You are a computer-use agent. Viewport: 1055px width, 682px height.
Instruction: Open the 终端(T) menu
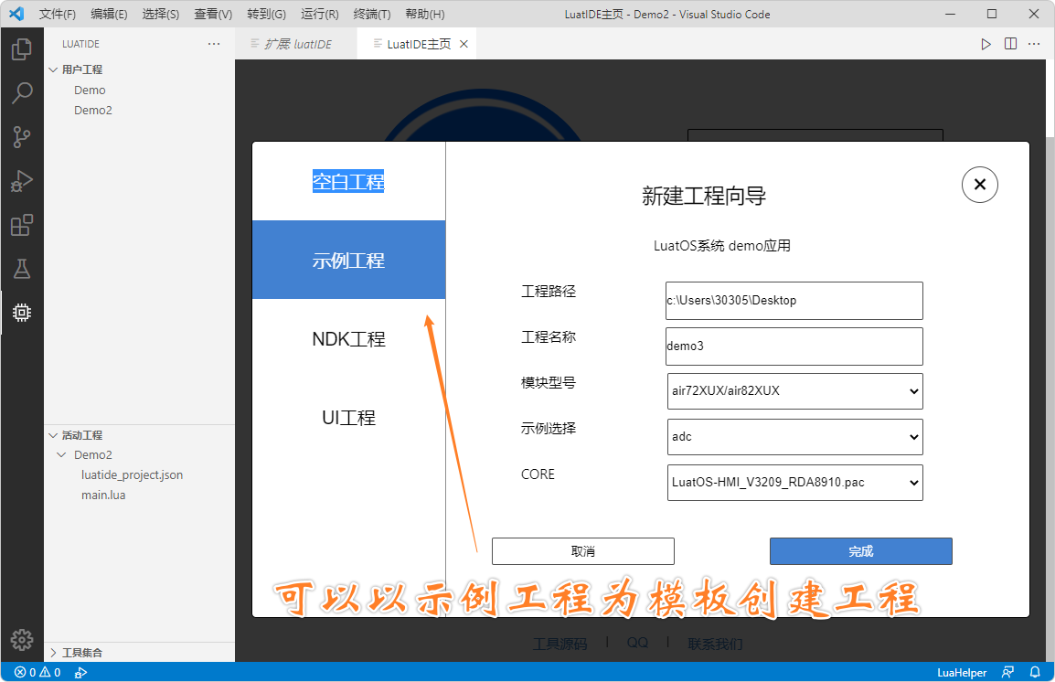click(x=372, y=14)
